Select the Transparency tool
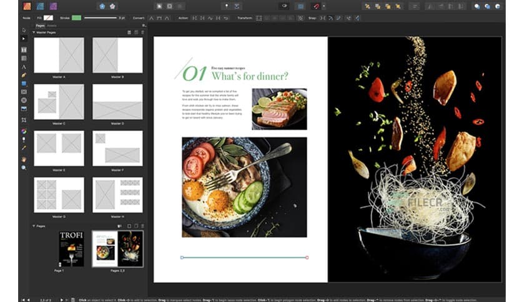This screenshot has height=302, width=522. (x=24, y=140)
